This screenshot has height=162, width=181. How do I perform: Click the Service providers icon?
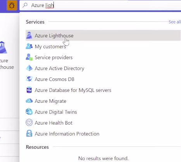[x=29, y=57]
